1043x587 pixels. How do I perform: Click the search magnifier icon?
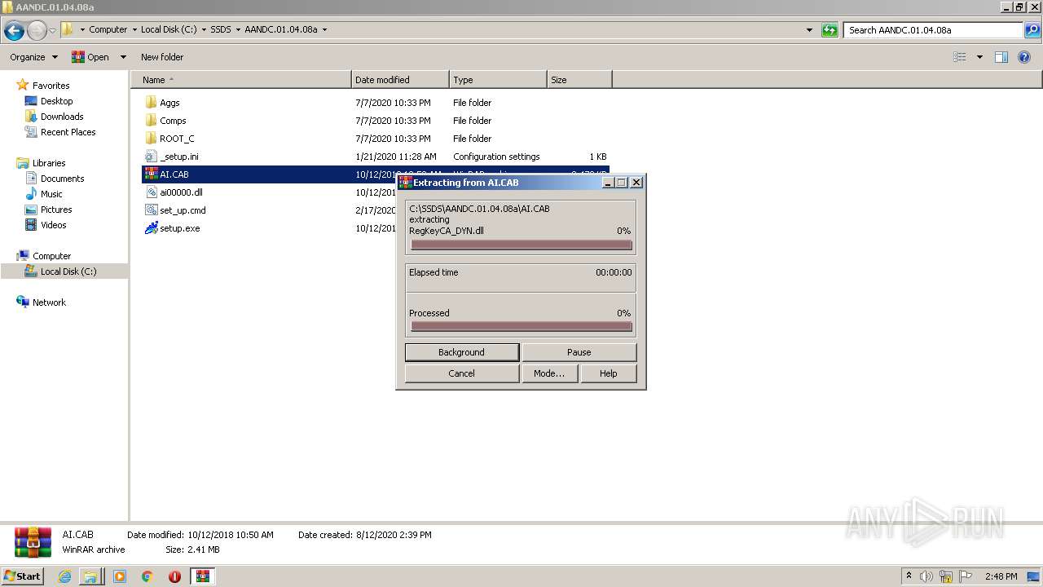point(1032,30)
